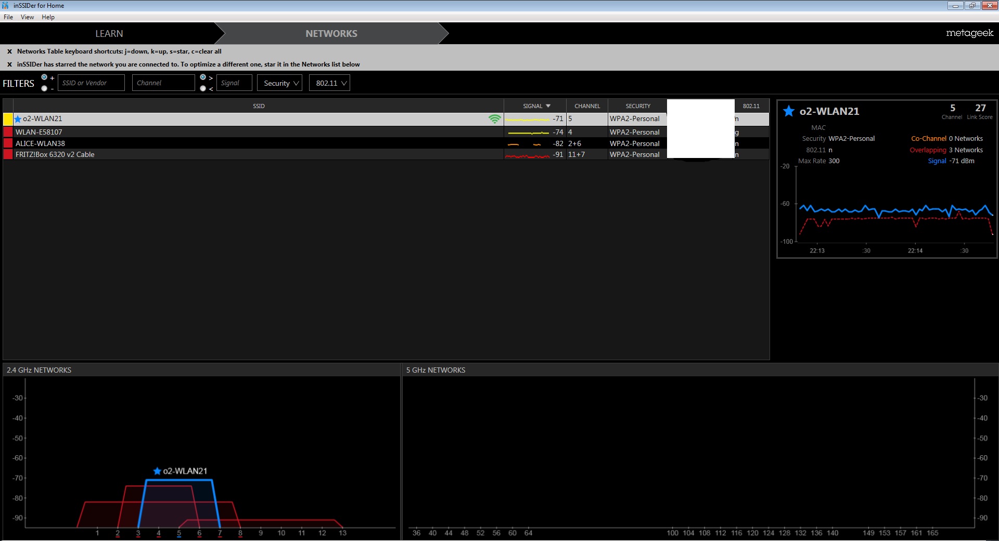Viewport: 999px width, 541px height.
Task: Select the o2-WLAN21 network row
Action: coord(386,119)
